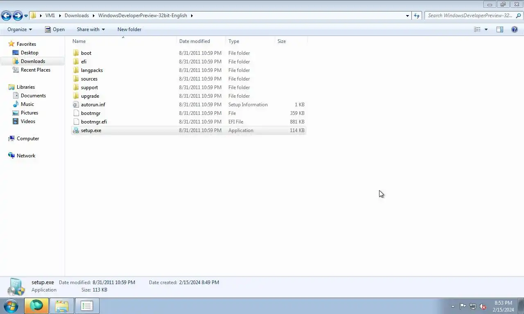Open the recent pages dropdown arrow

pyautogui.click(x=26, y=16)
